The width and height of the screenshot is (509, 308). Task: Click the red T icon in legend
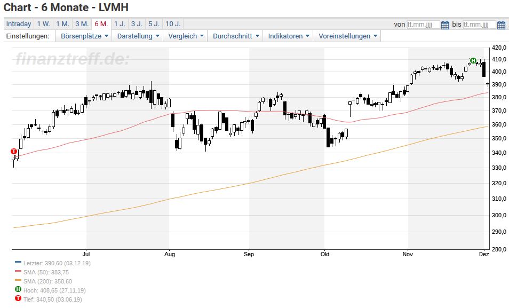point(18,298)
